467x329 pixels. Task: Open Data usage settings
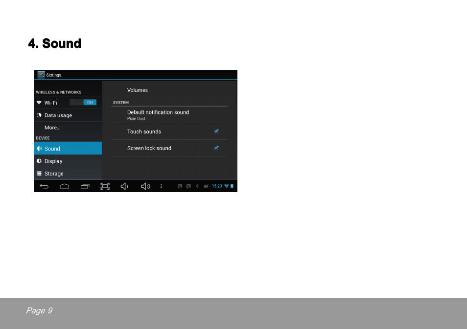(68, 115)
